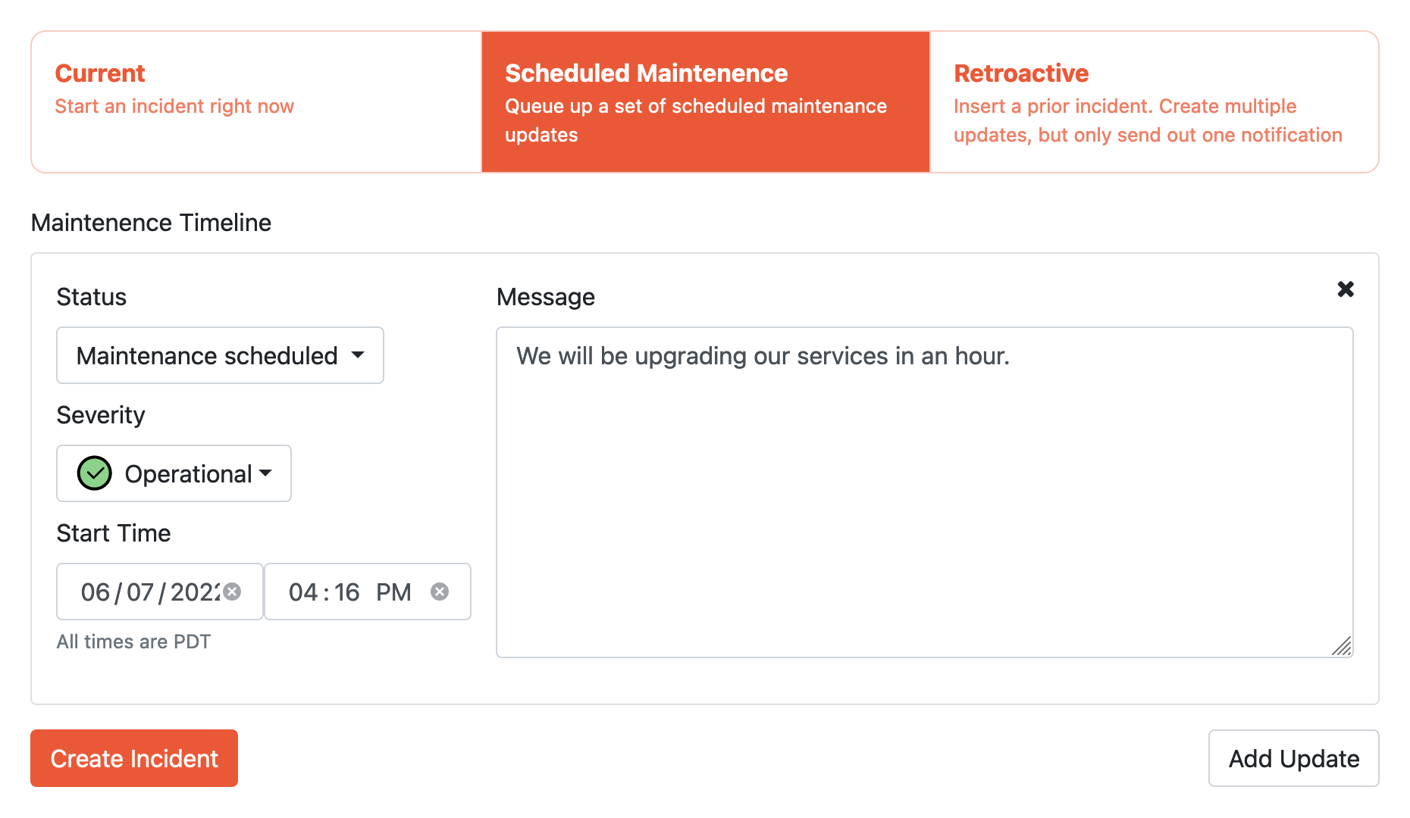Select the Scheduled Maintenence tab

[x=706, y=102]
